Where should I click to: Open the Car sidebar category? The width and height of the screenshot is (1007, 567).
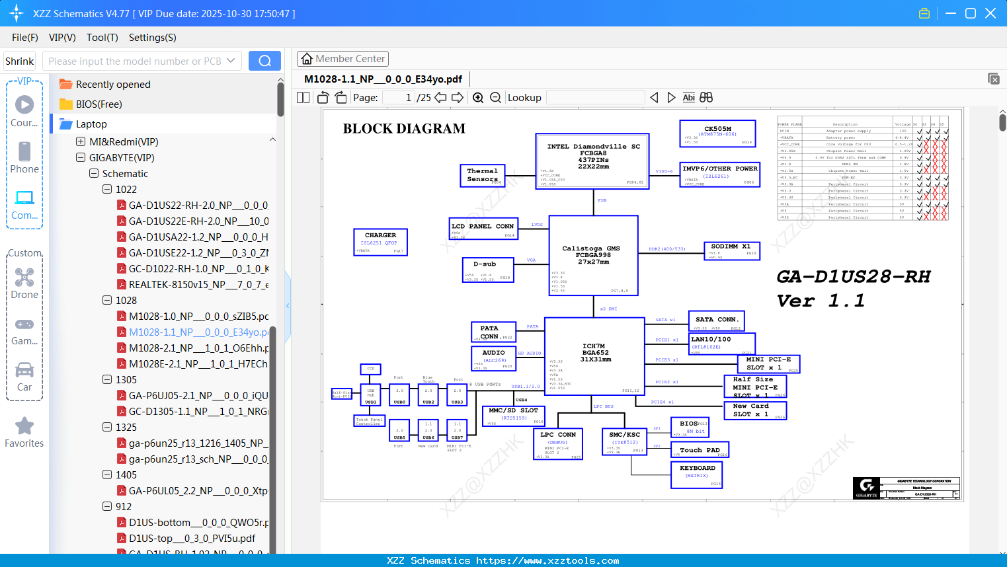pyautogui.click(x=24, y=377)
